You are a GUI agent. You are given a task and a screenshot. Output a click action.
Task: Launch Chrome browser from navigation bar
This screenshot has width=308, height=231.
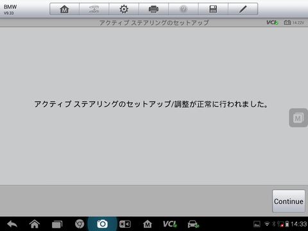pyautogui.click(x=80, y=224)
